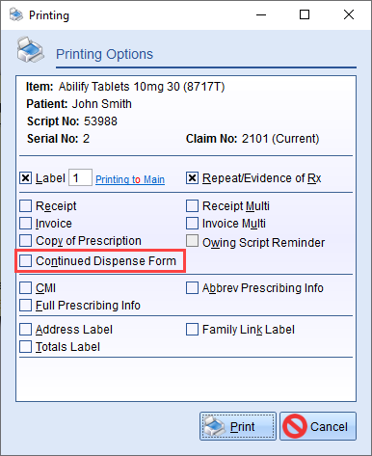Enable the Invoice Multi option
Viewport: 372px width, 456px height.
coord(192,224)
